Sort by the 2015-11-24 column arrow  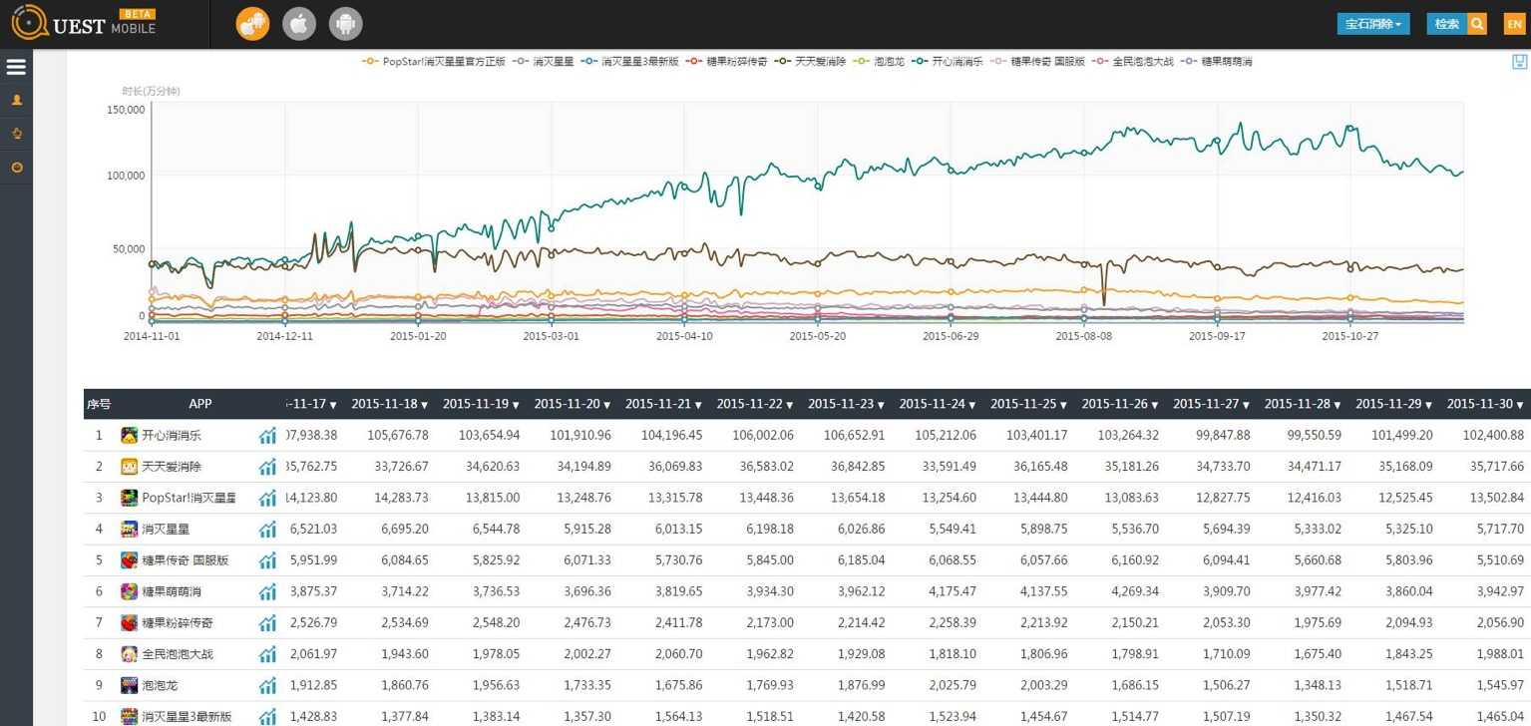(x=972, y=405)
